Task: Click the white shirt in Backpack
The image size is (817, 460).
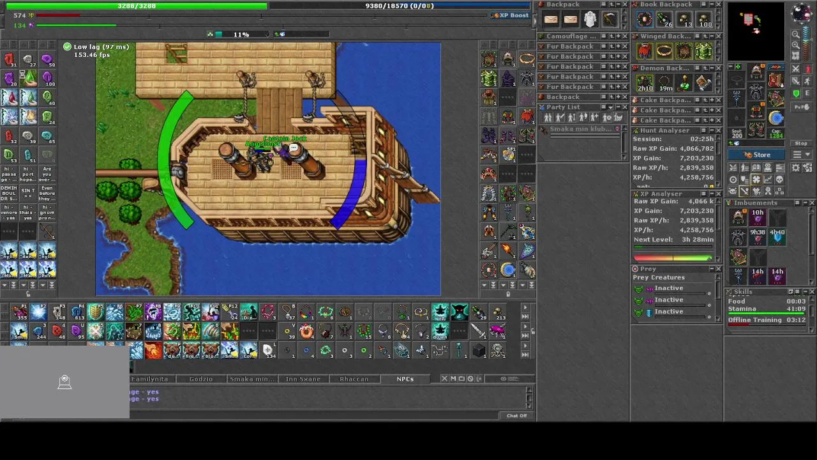Action: click(590, 20)
